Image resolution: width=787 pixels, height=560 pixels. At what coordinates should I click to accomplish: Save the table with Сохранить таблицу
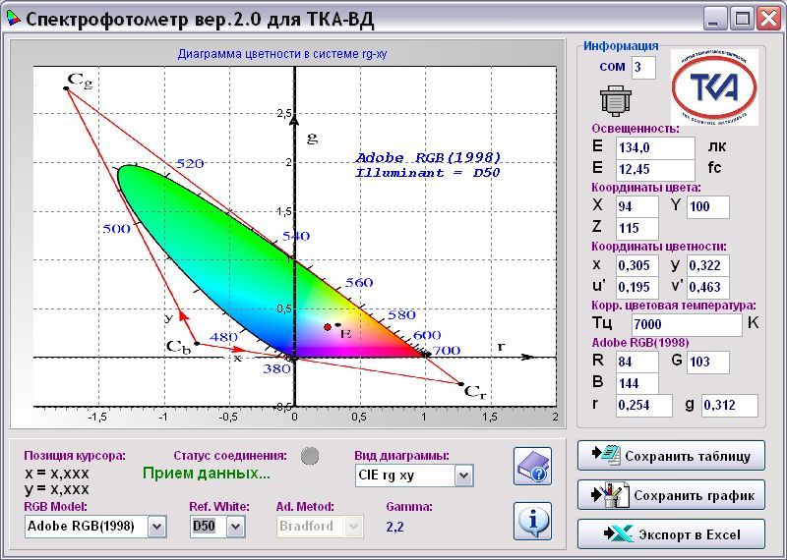[x=671, y=456]
